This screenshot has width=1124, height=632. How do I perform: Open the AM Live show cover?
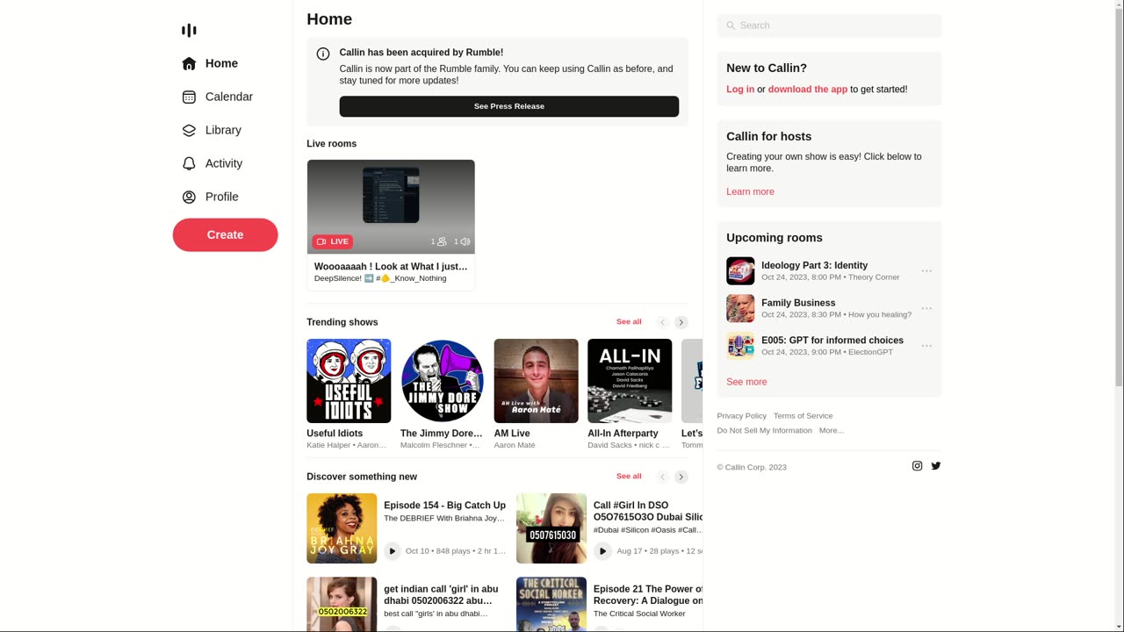tap(537, 381)
